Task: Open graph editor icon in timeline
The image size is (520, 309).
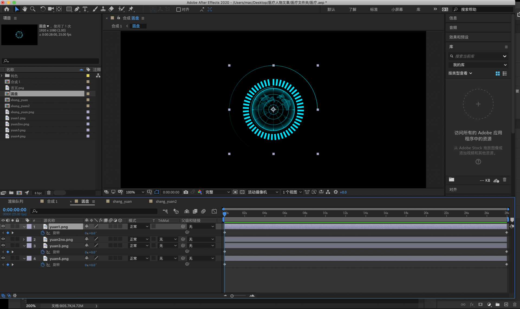Action: [214, 211]
